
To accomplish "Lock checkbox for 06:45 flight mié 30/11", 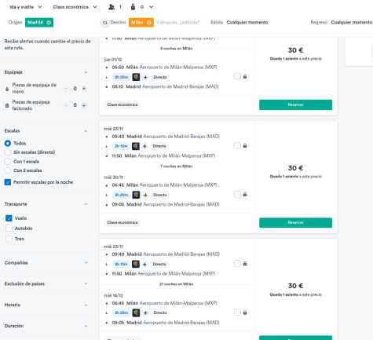I will point(237,195).
